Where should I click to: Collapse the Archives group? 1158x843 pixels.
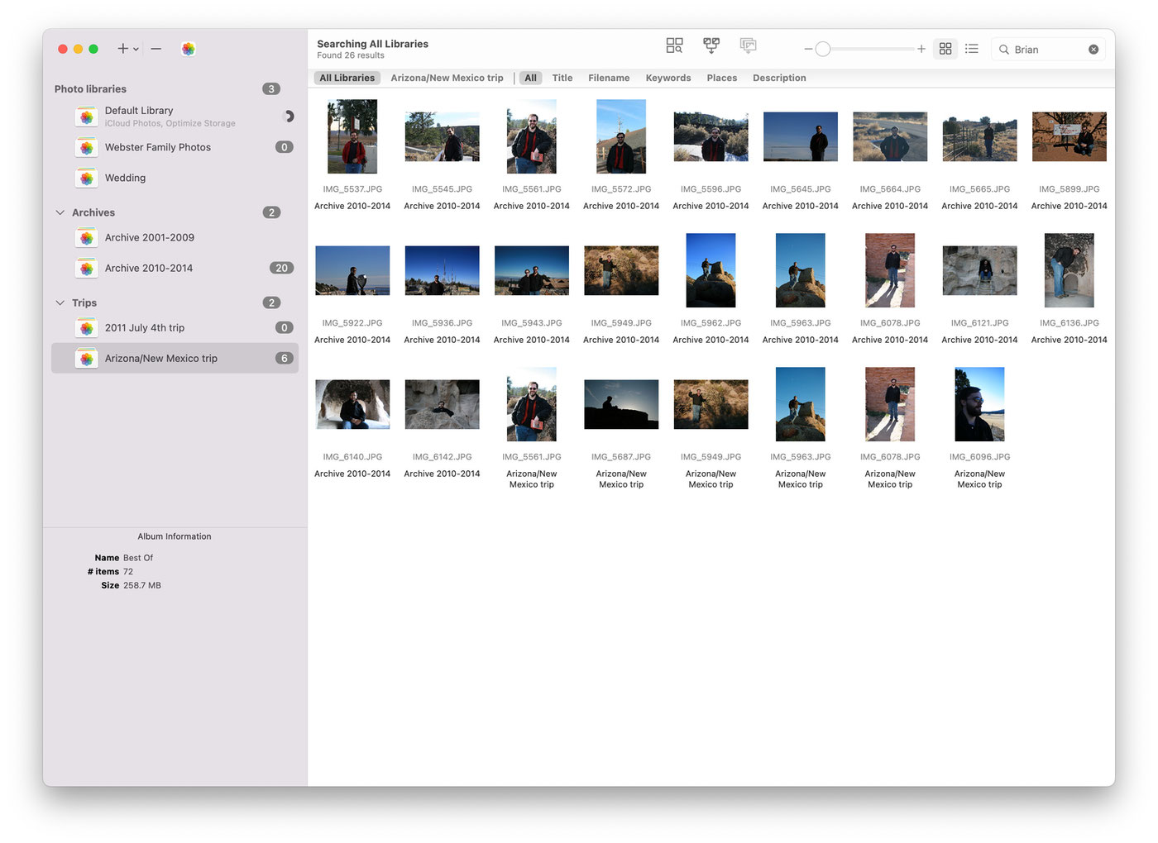pos(60,212)
